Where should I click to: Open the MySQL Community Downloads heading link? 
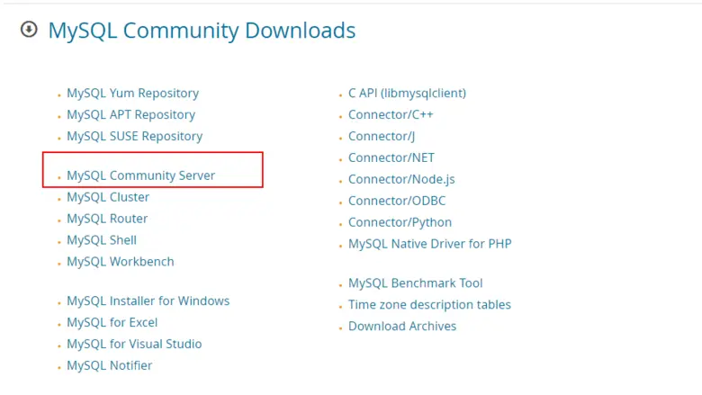(202, 31)
